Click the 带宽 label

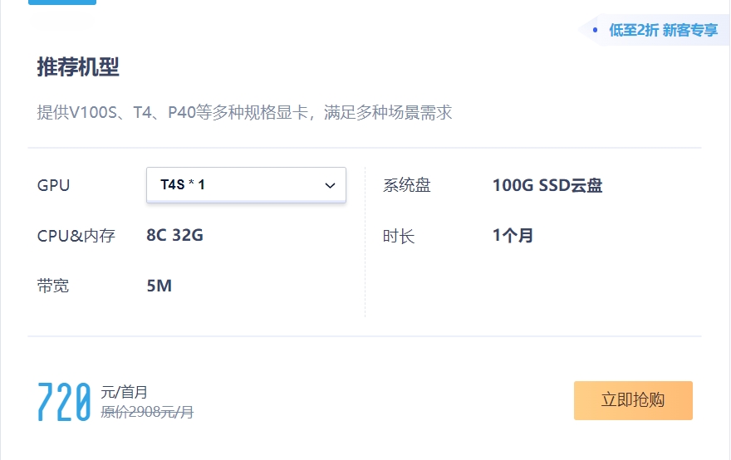(x=53, y=286)
